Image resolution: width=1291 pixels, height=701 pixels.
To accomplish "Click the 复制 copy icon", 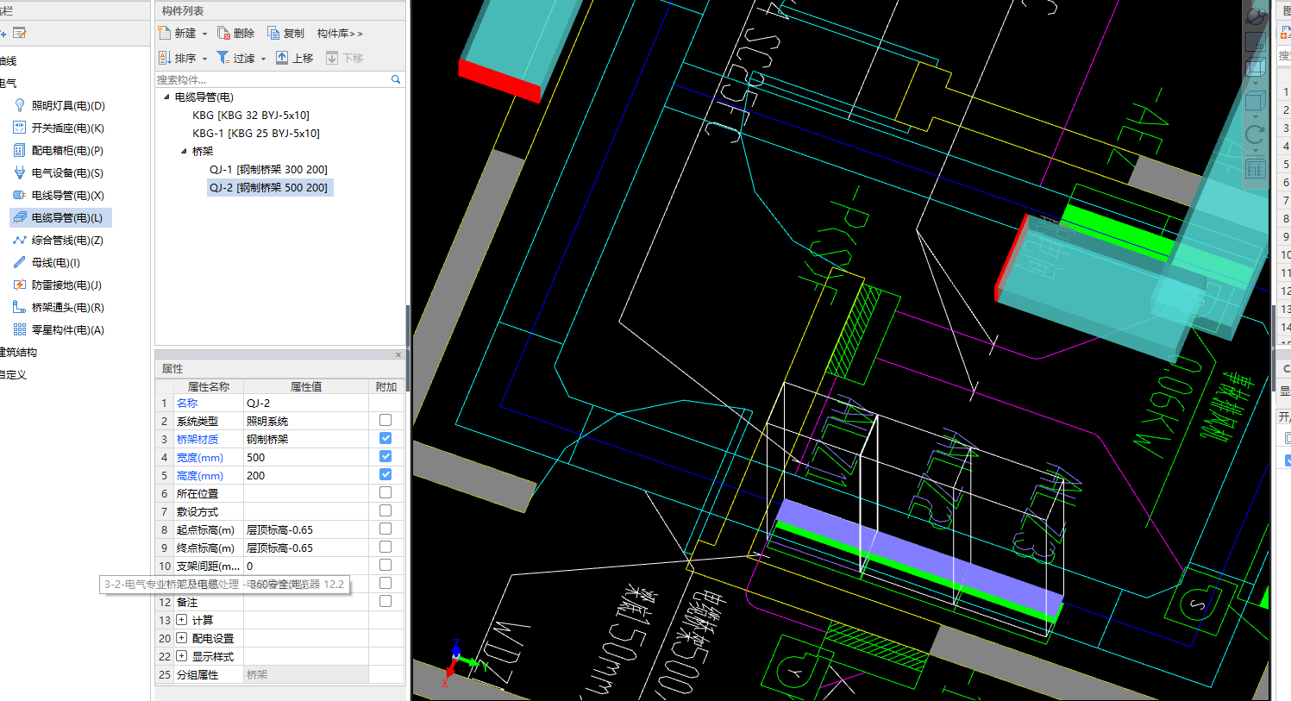I will [273, 33].
